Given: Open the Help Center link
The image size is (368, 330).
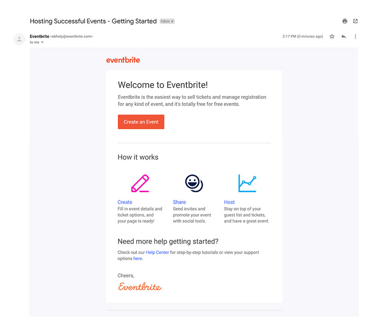Looking at the screenshot, I should coord(157,252).
